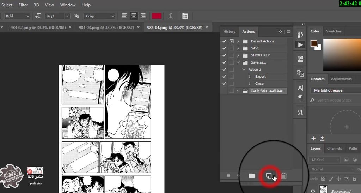Align text to the right

pyautogui.click(x=143, y=16)
